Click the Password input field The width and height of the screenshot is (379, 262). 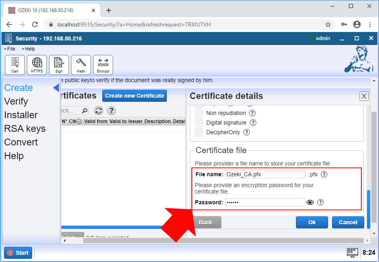[x=265, y=202]
